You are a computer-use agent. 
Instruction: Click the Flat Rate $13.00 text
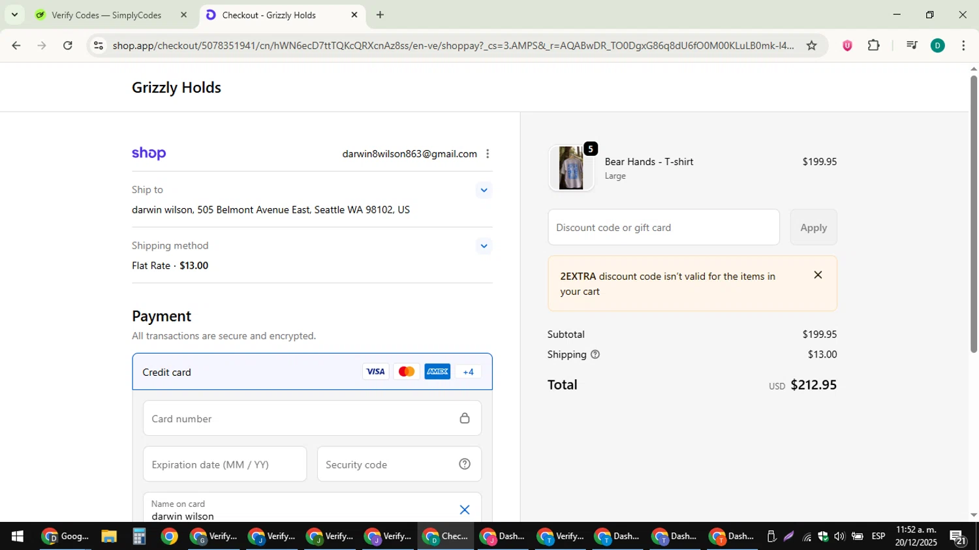[170, 266]
